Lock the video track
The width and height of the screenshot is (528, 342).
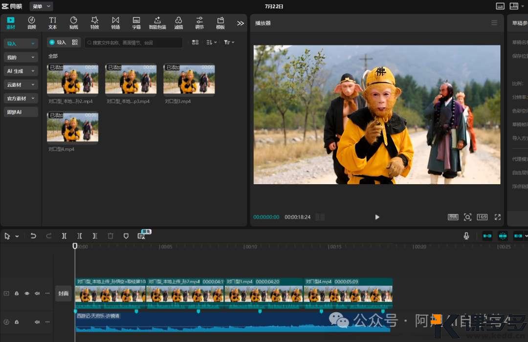(x=17, y=294)
